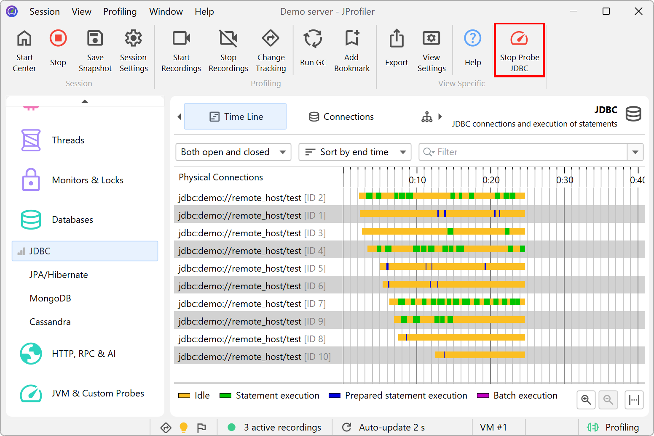Click the timeline bar for connection ID 7
The width and height of the screenshot is (654, 436).
pos(457,301)
